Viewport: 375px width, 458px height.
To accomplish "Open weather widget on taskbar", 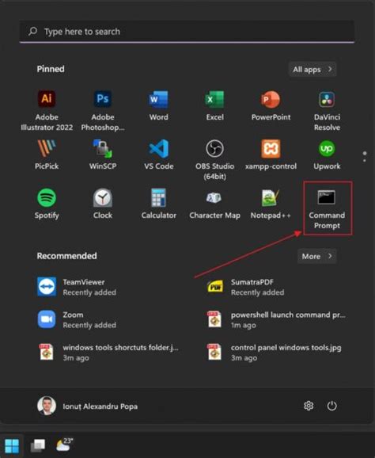I will click(64, 445).
